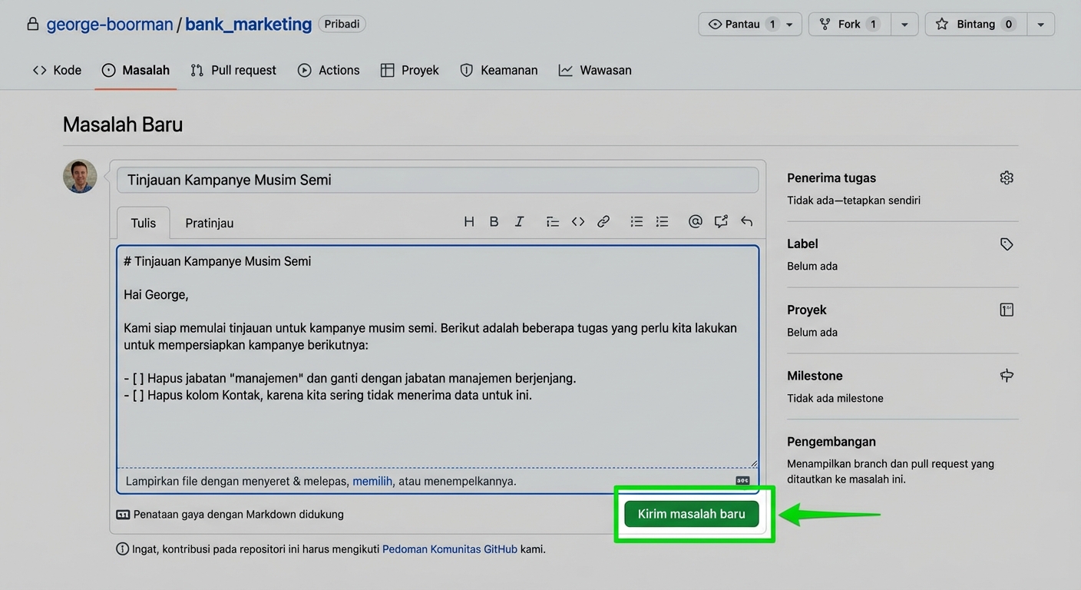This screenshot has width=1081, height=590.
Task: Click Penataan gaya dengan Markdown didukung text
Action: pyautogui.click(x=239, y=515)
